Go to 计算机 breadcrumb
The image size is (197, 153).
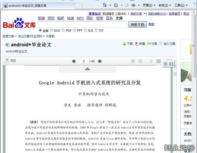pyautogui.click(x=50, y=36)
